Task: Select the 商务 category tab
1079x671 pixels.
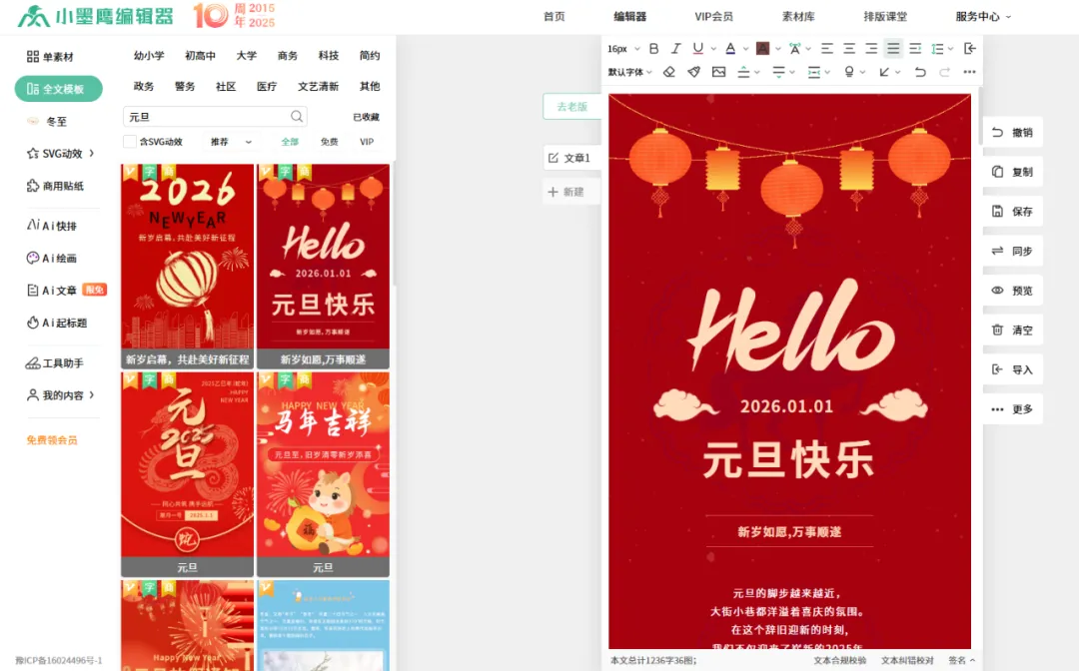Action: pyautogui.click(x=287, y=57)
